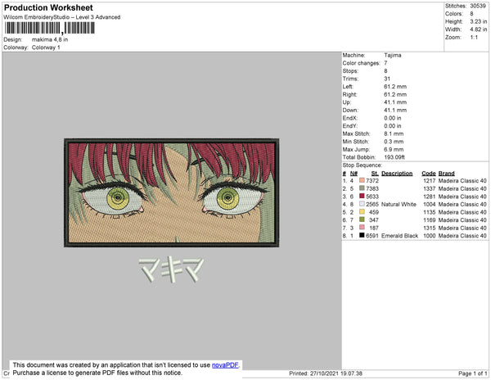The height and width of the screenshot is (380, 491).
Task: Click the Height value '3.23 in'
Action: click(x=479, y=21)
